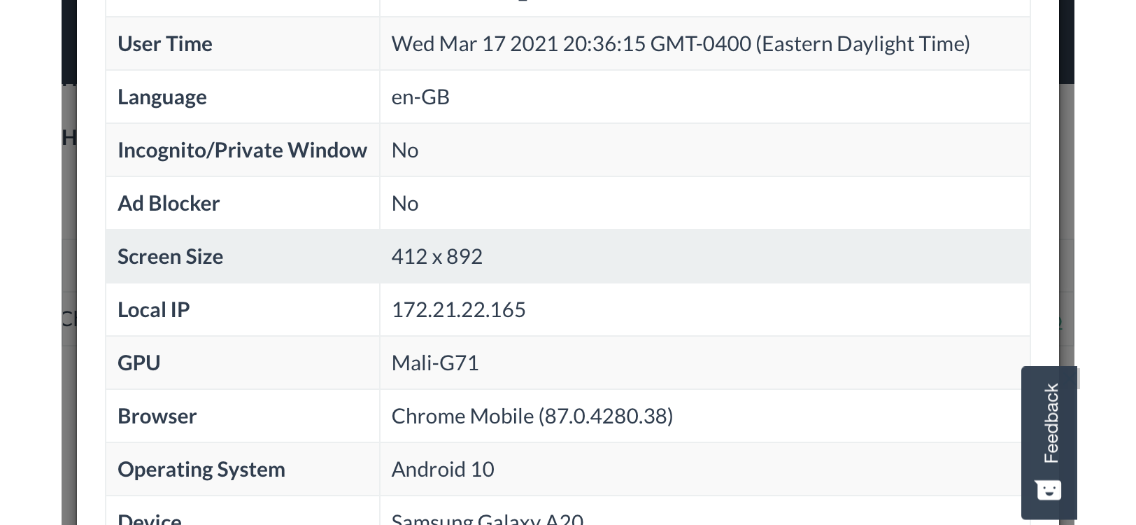Screen dimensions: 1136x525
Task: Select the Android 10 value
Action: tap(443, 470)
